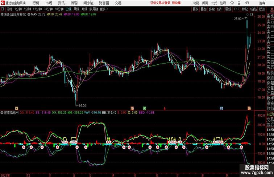
Task: Click the 预 forecast marker under the chart
Action: pyautogui.click(x=249, y=108)
